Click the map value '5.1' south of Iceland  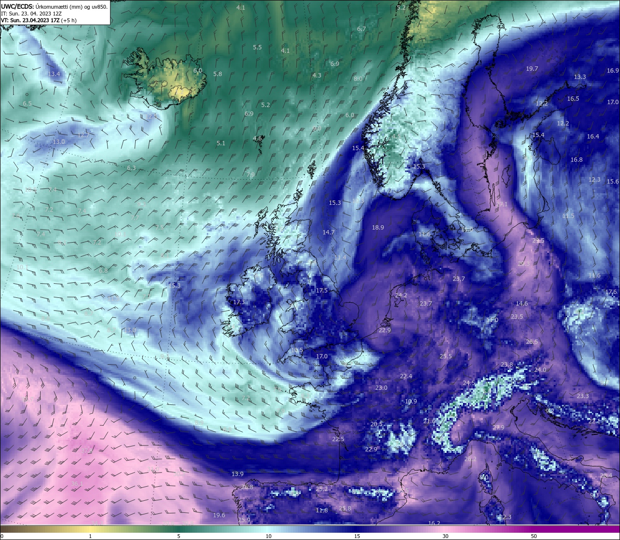(x=221, y=143)
